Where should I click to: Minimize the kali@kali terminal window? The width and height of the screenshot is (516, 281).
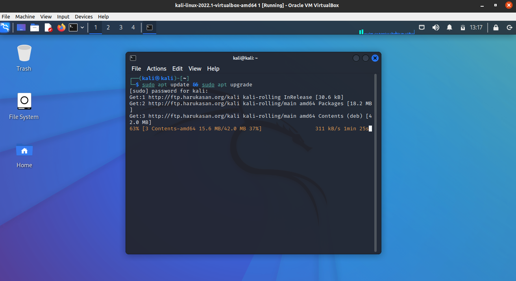[356, 58]
